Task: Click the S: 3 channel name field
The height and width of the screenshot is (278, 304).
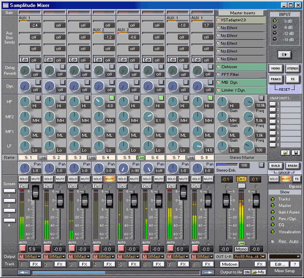Action: [x=77, y=158]
